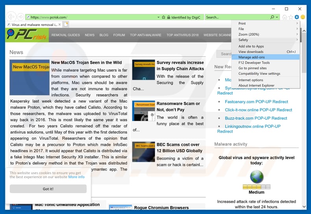Image resolution: width=311 pixels, height=214 pixels.
Task: Open the BEC Scams article thumbnail
Action: pos(144,152)
